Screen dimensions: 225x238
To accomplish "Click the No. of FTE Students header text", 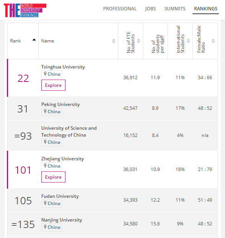I will (130, 42).
